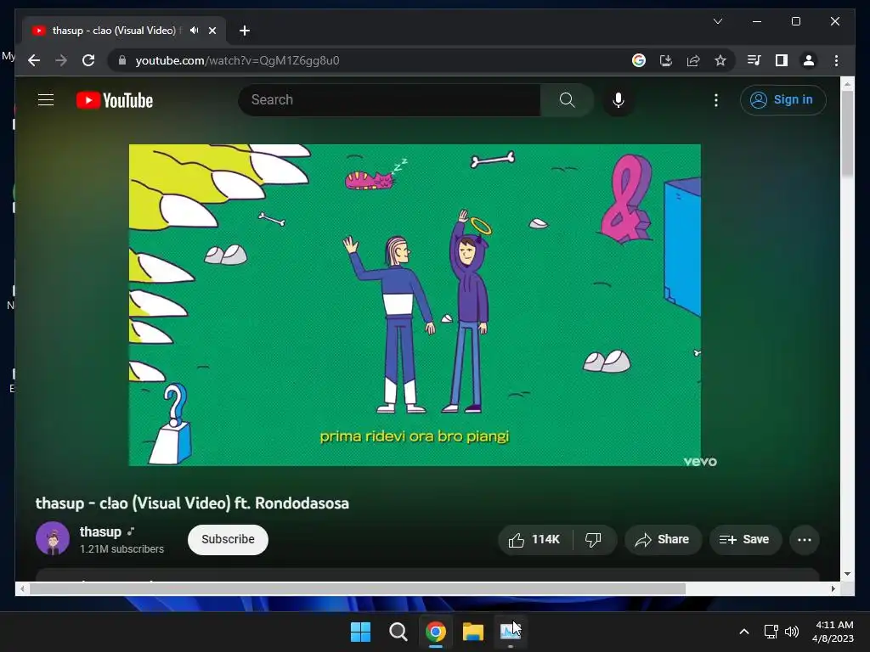The width and height of the screenshot is (870, 652).
Task: Click the browser forward arrow
Action: point(61,60)
